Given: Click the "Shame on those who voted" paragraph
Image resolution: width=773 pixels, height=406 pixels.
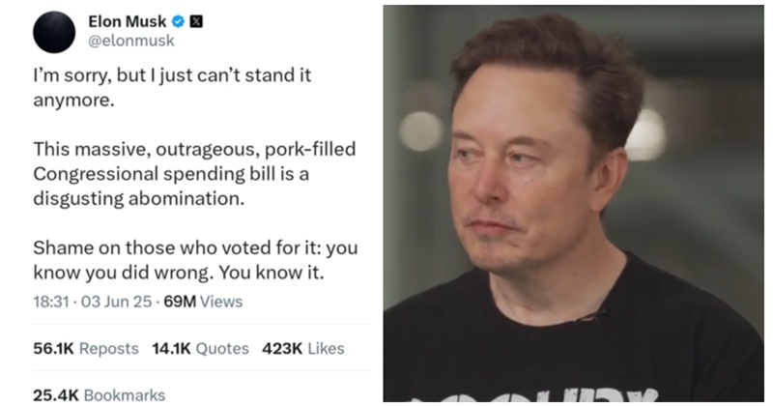Looking at the screenshot, I should tap(195, 260).
